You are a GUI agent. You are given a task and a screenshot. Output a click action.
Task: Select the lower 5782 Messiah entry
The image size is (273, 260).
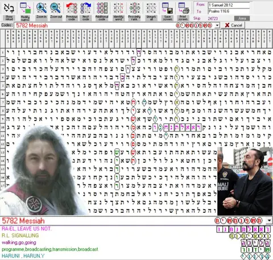tap(23, 221)
